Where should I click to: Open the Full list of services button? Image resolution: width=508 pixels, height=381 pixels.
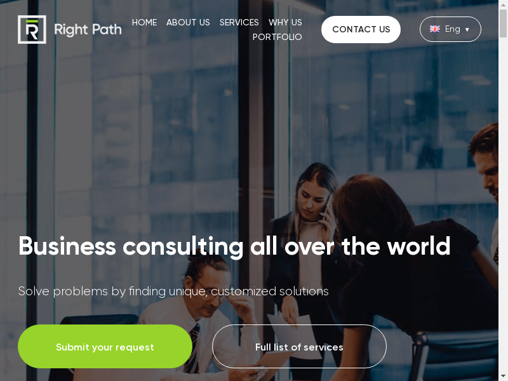[299, 347]
